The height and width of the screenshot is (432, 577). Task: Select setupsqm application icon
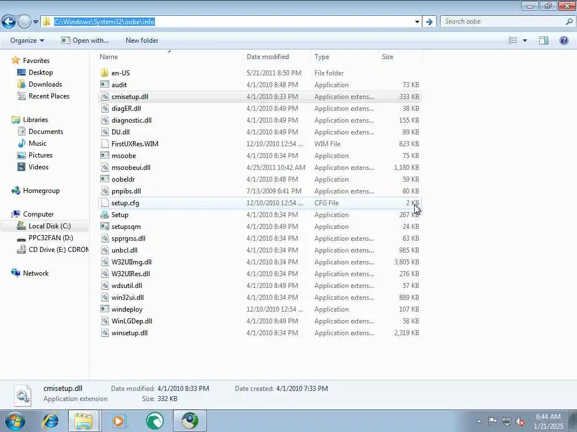[x=104, y=226]
